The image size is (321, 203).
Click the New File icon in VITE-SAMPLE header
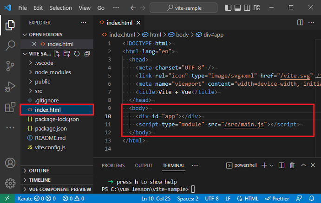pos(57,54)
